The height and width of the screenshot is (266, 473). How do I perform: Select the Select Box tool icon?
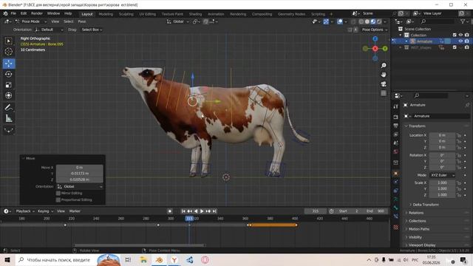[9, 41]
